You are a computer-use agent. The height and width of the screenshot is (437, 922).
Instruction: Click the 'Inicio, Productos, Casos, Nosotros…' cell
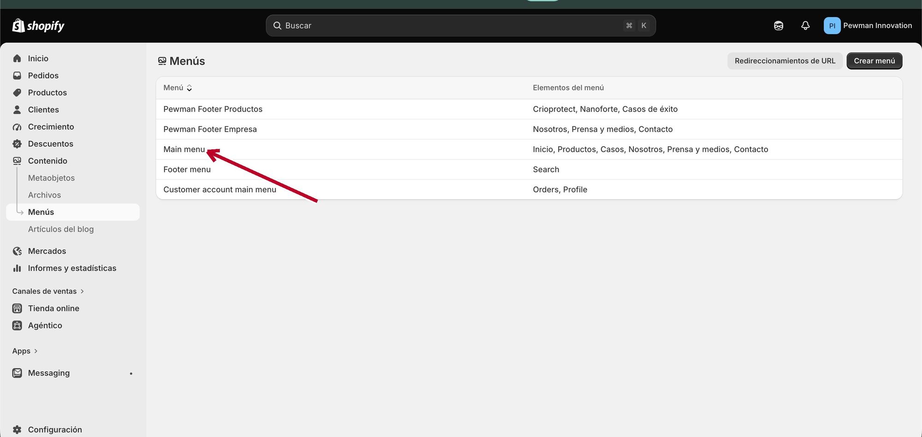[650, 149]
